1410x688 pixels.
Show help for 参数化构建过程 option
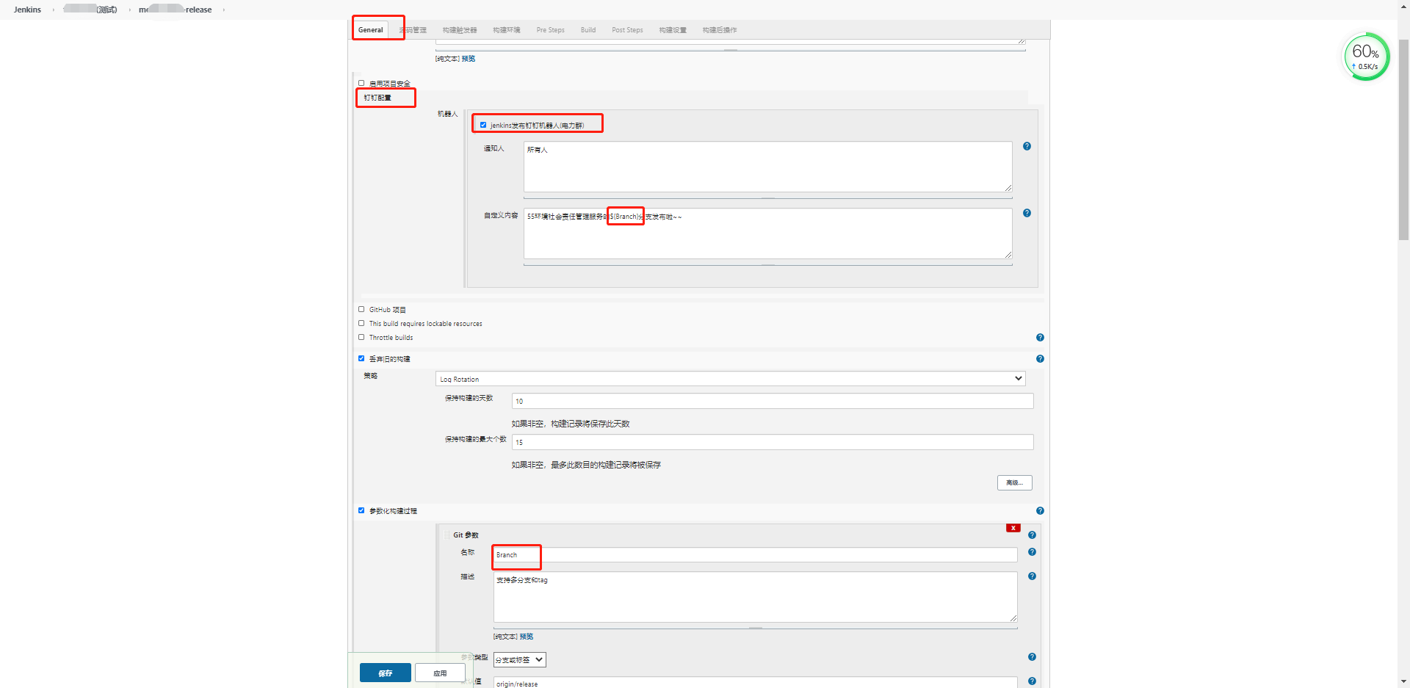tap(1040, 511)
